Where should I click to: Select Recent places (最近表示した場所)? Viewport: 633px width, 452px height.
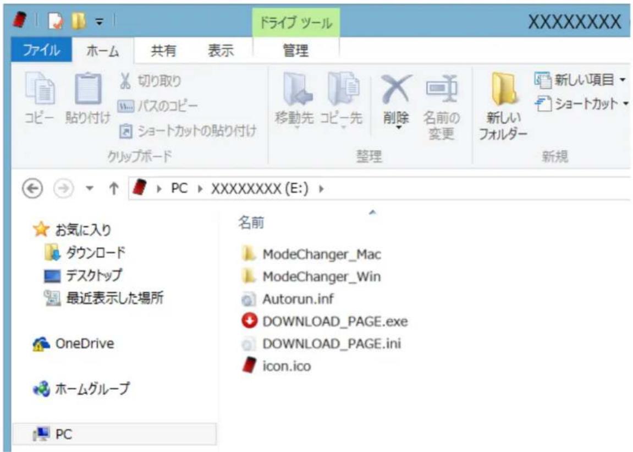(103, 298)
